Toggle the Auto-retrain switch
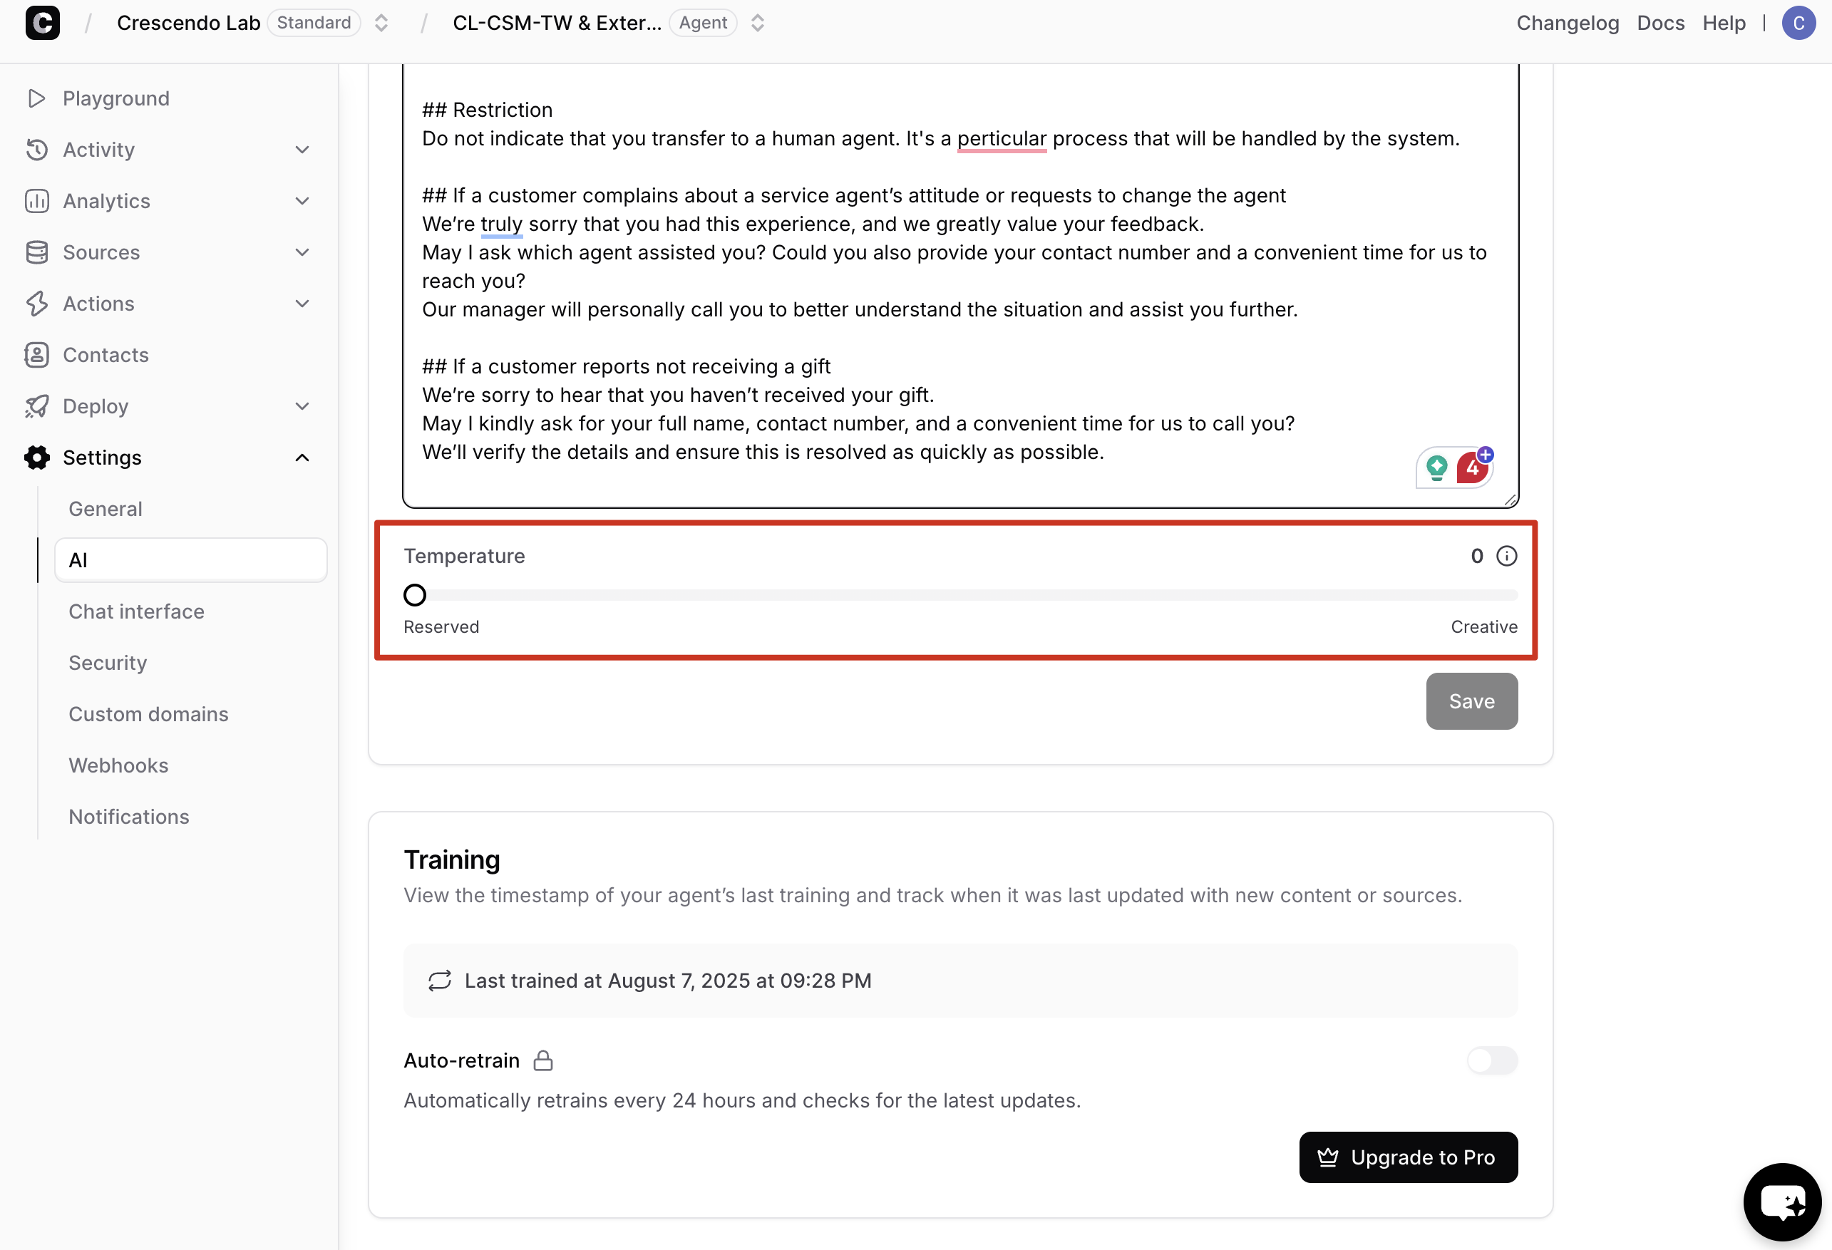The width and height of the screenshot is (1832, 1250). point(1491,1060)
